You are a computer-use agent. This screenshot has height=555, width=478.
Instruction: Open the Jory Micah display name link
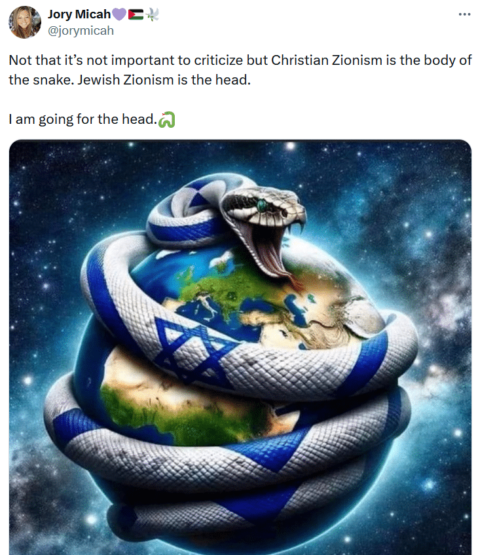[79, 14]
